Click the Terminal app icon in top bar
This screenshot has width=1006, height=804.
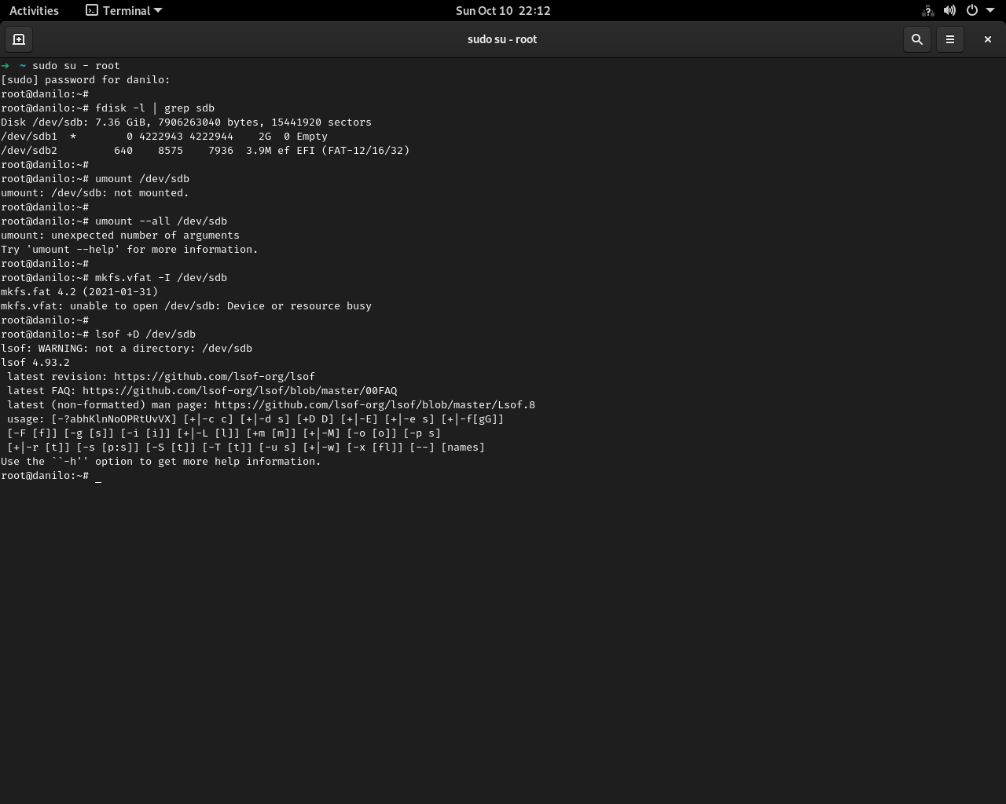[x=92, y=10]
